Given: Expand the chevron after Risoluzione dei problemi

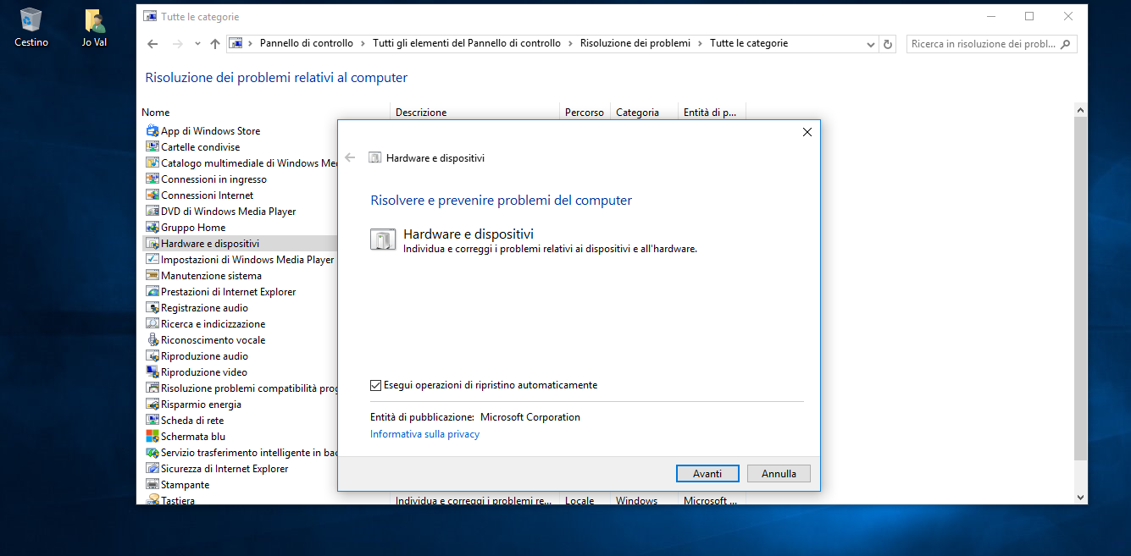Looking at the screenshot, I should point(700,43).
